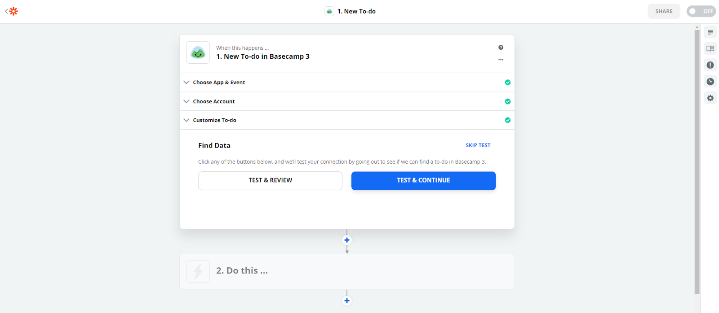Screen dimensions: 719x313
Task: Click the green checkmark for Choose App & Event
Action: 508,83
